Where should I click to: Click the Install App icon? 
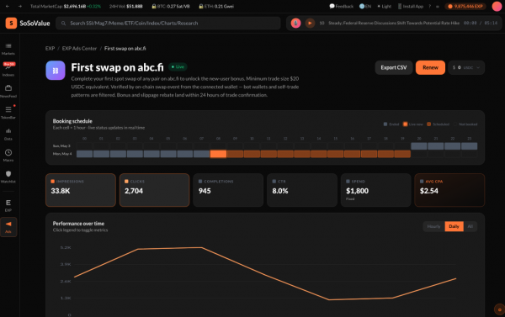400,6
